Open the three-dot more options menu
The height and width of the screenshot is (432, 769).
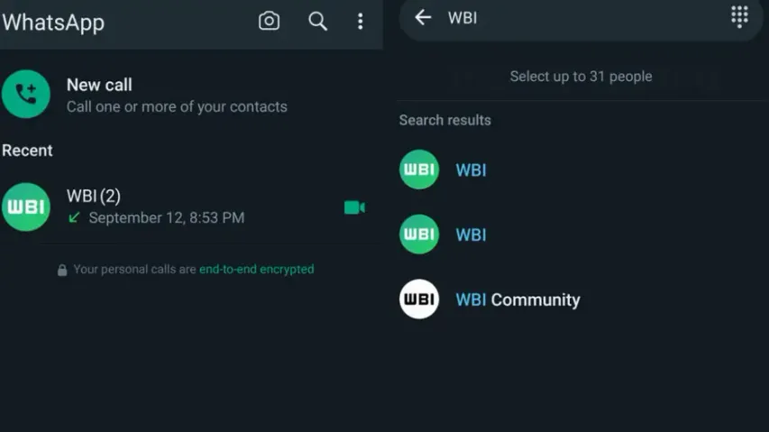coord(360,21)
